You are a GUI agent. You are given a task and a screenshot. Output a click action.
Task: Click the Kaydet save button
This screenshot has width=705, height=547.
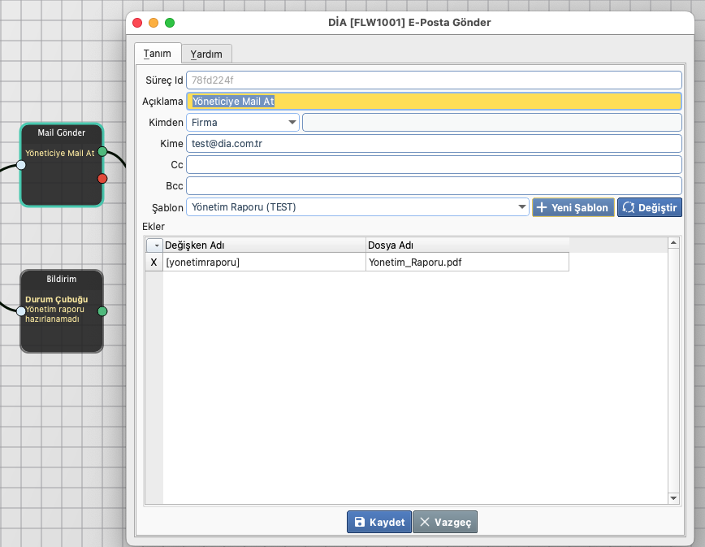click(378, 523)
